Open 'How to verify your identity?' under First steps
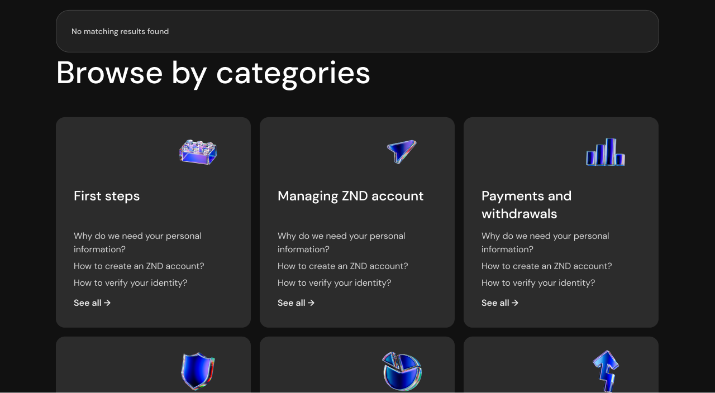Screen dimensions: 715x393 click(x=131, y=283)
